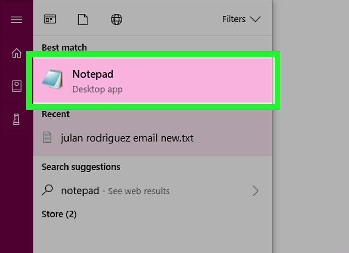Select notepad See web results suggestion
This screenshot has width=349, height=253.
(x=152, y=191)
